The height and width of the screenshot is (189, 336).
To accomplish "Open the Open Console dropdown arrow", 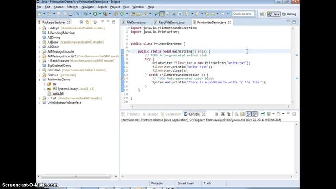I will (283, 114).
